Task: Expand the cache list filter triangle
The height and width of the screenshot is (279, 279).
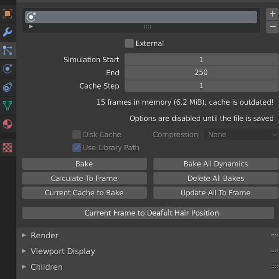Action: [x=31, y=27]
